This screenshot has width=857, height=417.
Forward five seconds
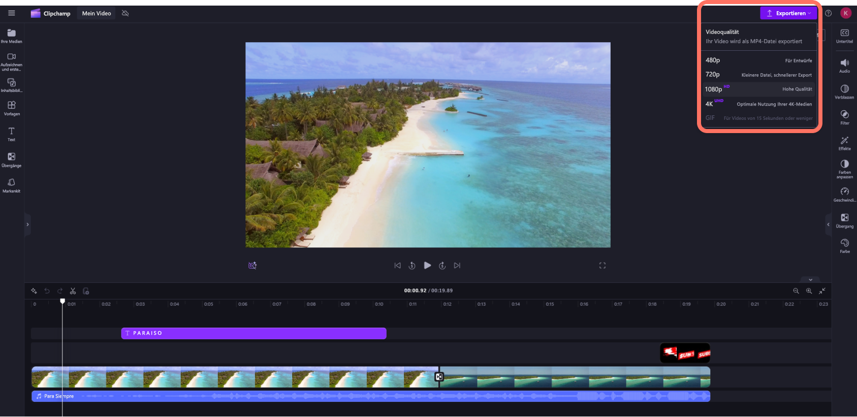442,265
